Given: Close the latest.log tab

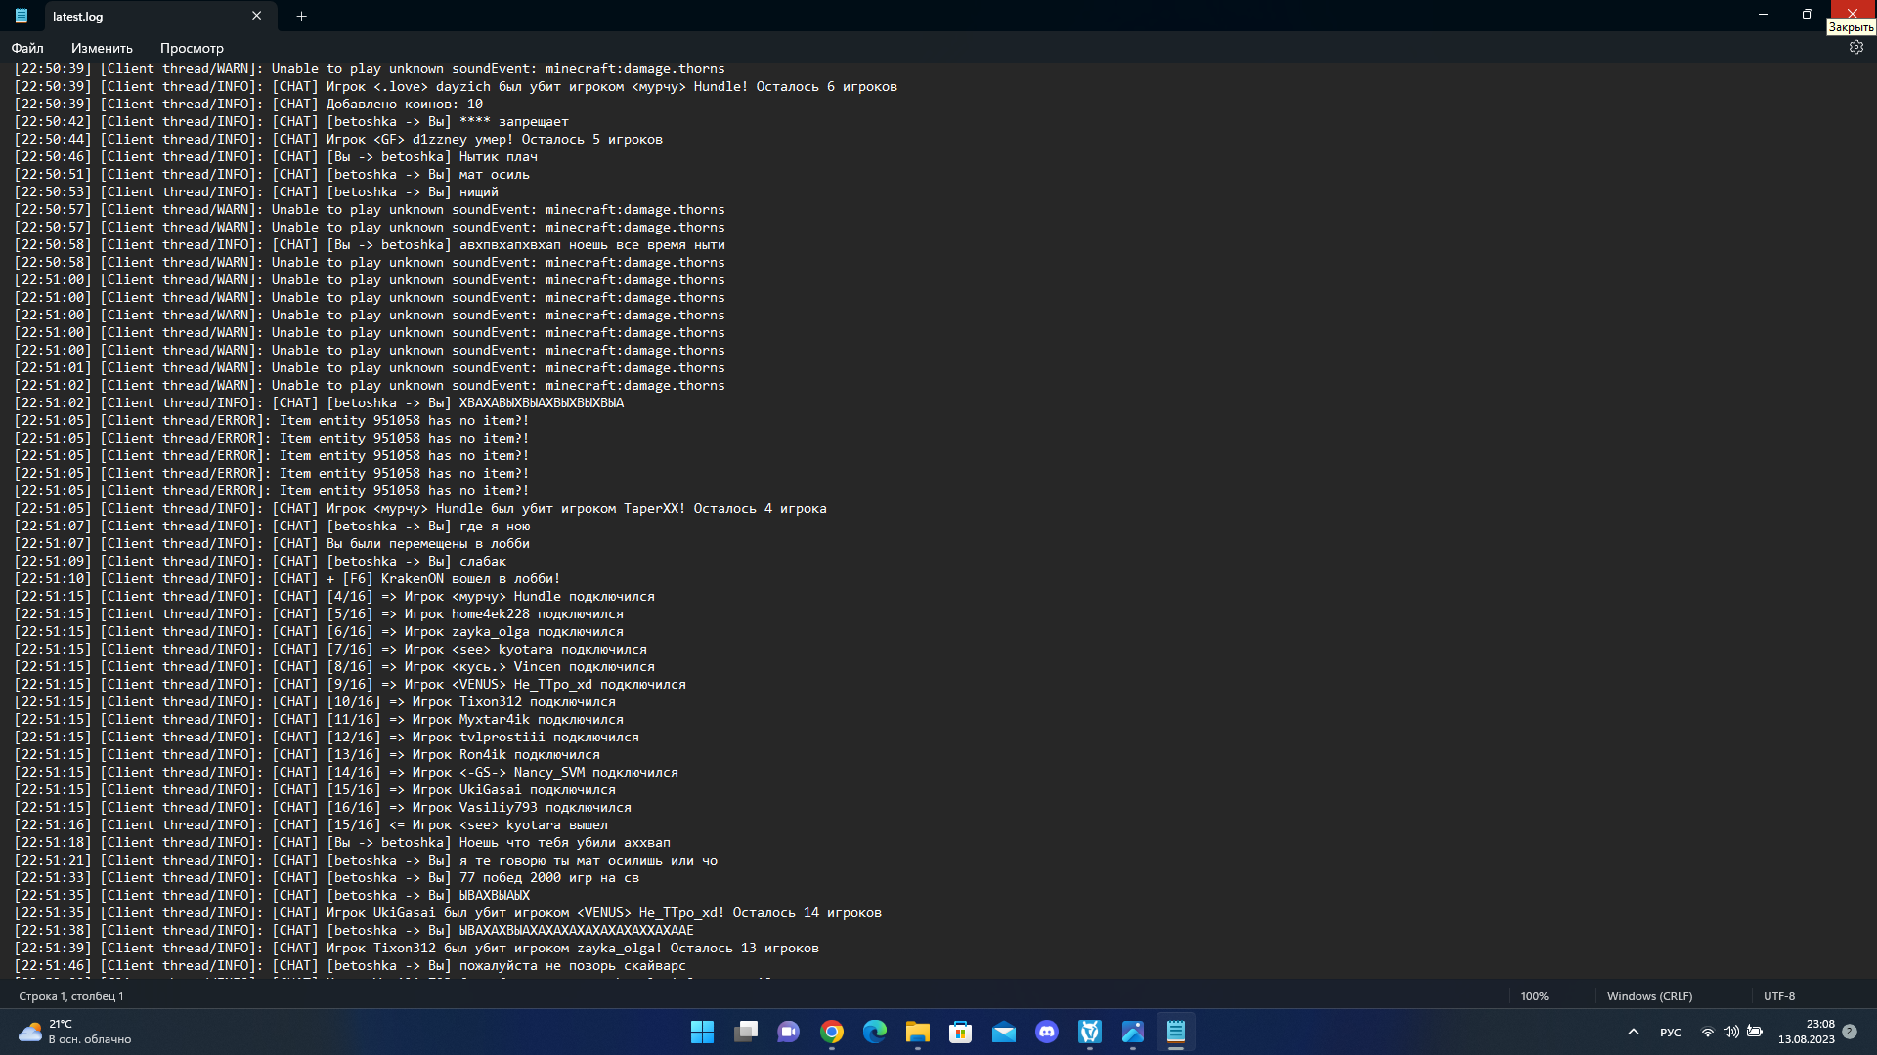Looking at the screenshot, I should tap(256, 16).
